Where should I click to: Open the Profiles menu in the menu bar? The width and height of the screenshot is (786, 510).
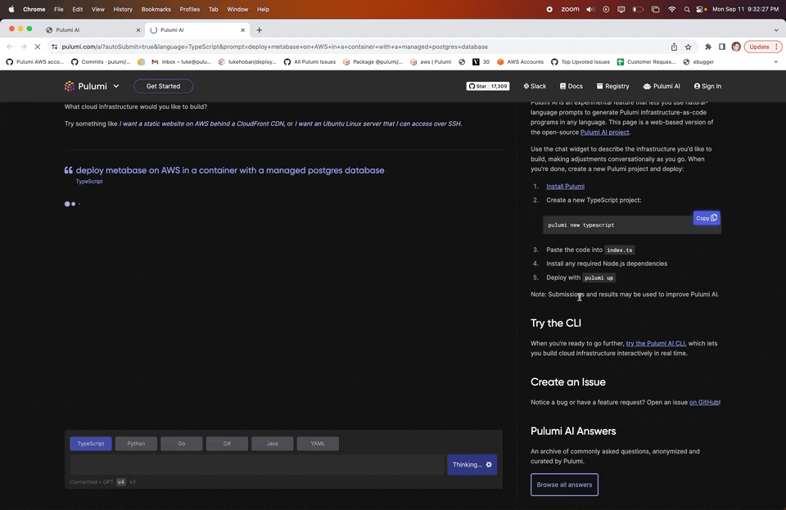(x=189, y=9)
